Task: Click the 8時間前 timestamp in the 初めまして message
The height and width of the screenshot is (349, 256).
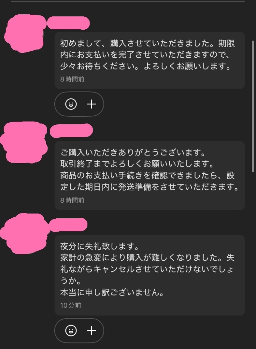Action: 72,79
